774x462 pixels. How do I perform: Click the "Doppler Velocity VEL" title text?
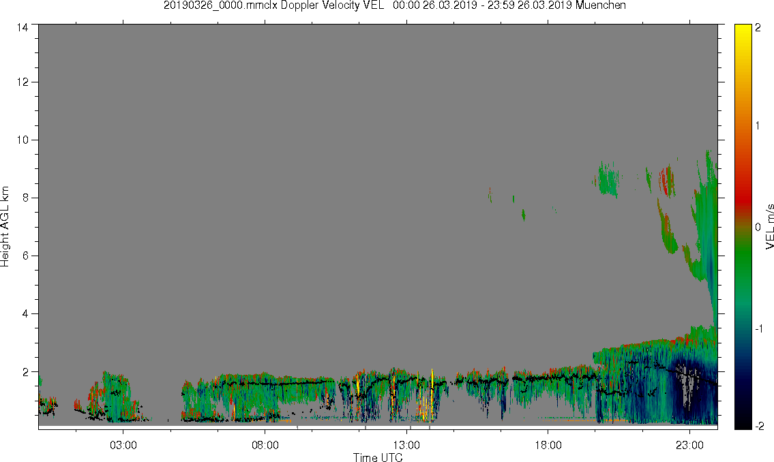click(332, 5)
